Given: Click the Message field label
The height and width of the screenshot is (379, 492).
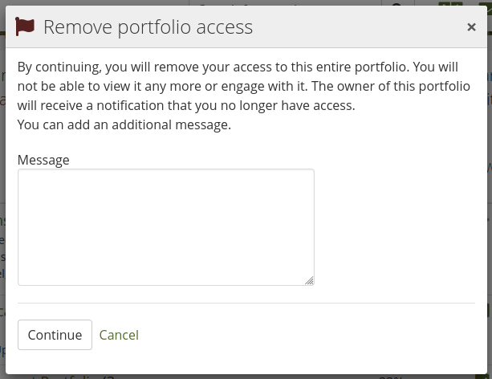Looking at the screenshot, I should [x=43, y=160].
